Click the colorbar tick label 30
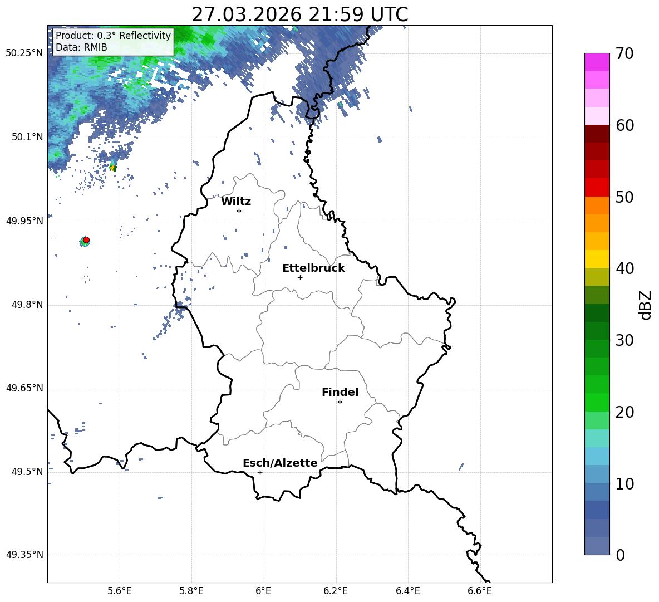This screenshot has height=602, width=659. click(624, 340)
